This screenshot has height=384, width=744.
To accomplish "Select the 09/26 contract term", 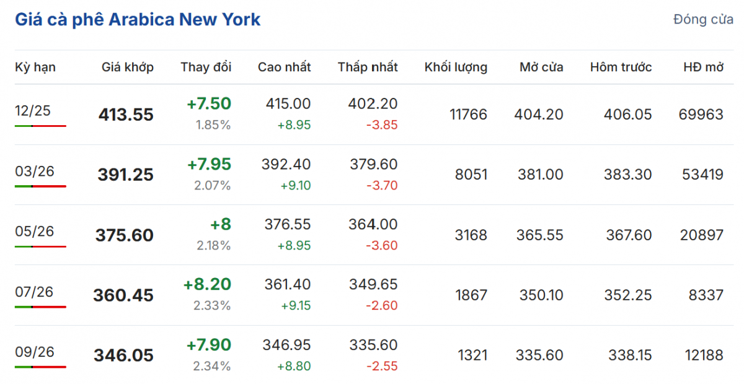I will point(34,352).
